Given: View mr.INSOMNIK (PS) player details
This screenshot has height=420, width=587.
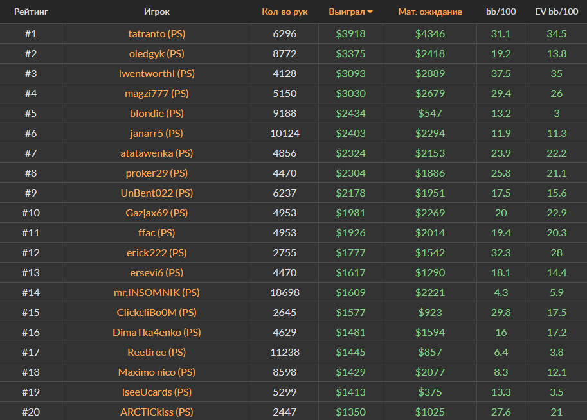Looking at the screenshot, I should pos(157,293).
